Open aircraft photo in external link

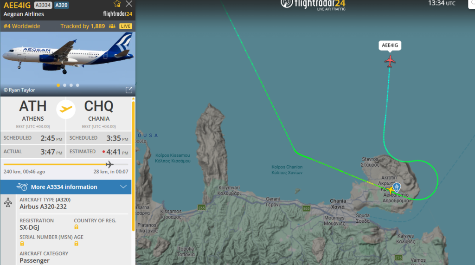coord(129,90)
